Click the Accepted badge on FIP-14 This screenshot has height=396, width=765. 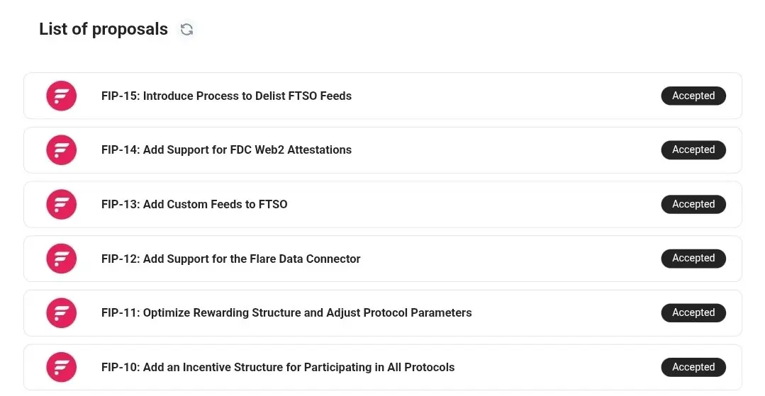(693, 150)
